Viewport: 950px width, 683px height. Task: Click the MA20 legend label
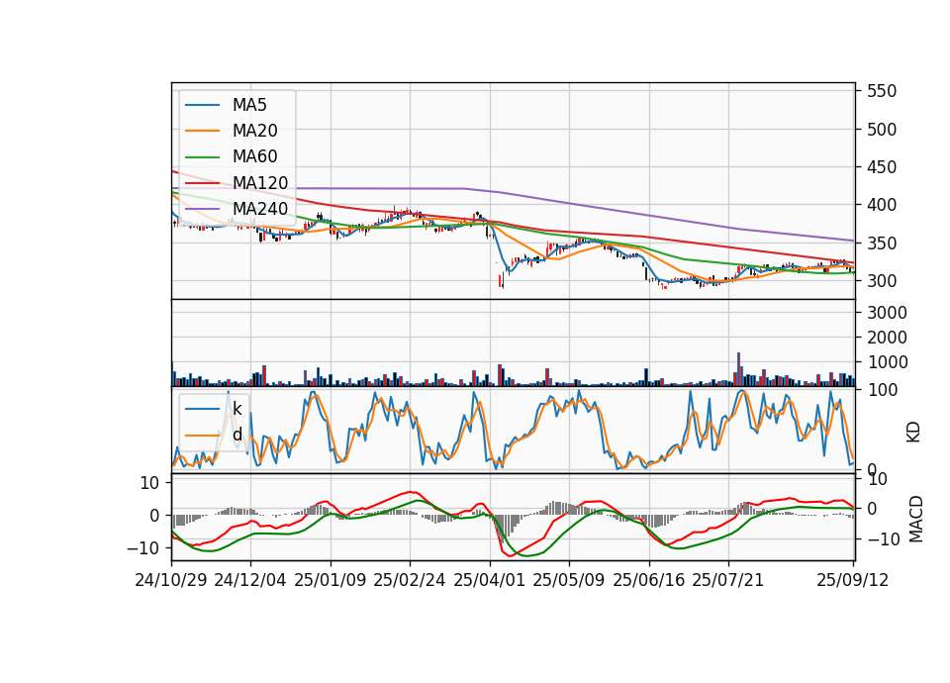pyautogui.click(x=254, y=131)
